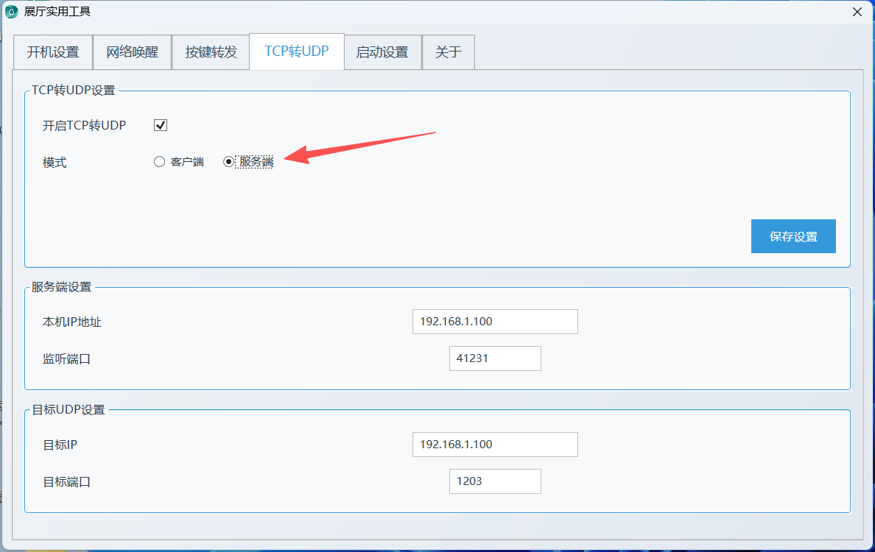Click the 目标UDP设置 group header text
This screenshot has height=552, width=875.
click(x=68, y=409)
